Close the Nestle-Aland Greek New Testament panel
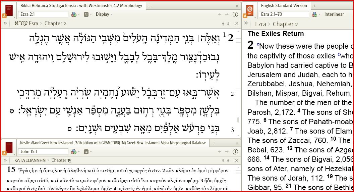 click(x=237, y=143)
